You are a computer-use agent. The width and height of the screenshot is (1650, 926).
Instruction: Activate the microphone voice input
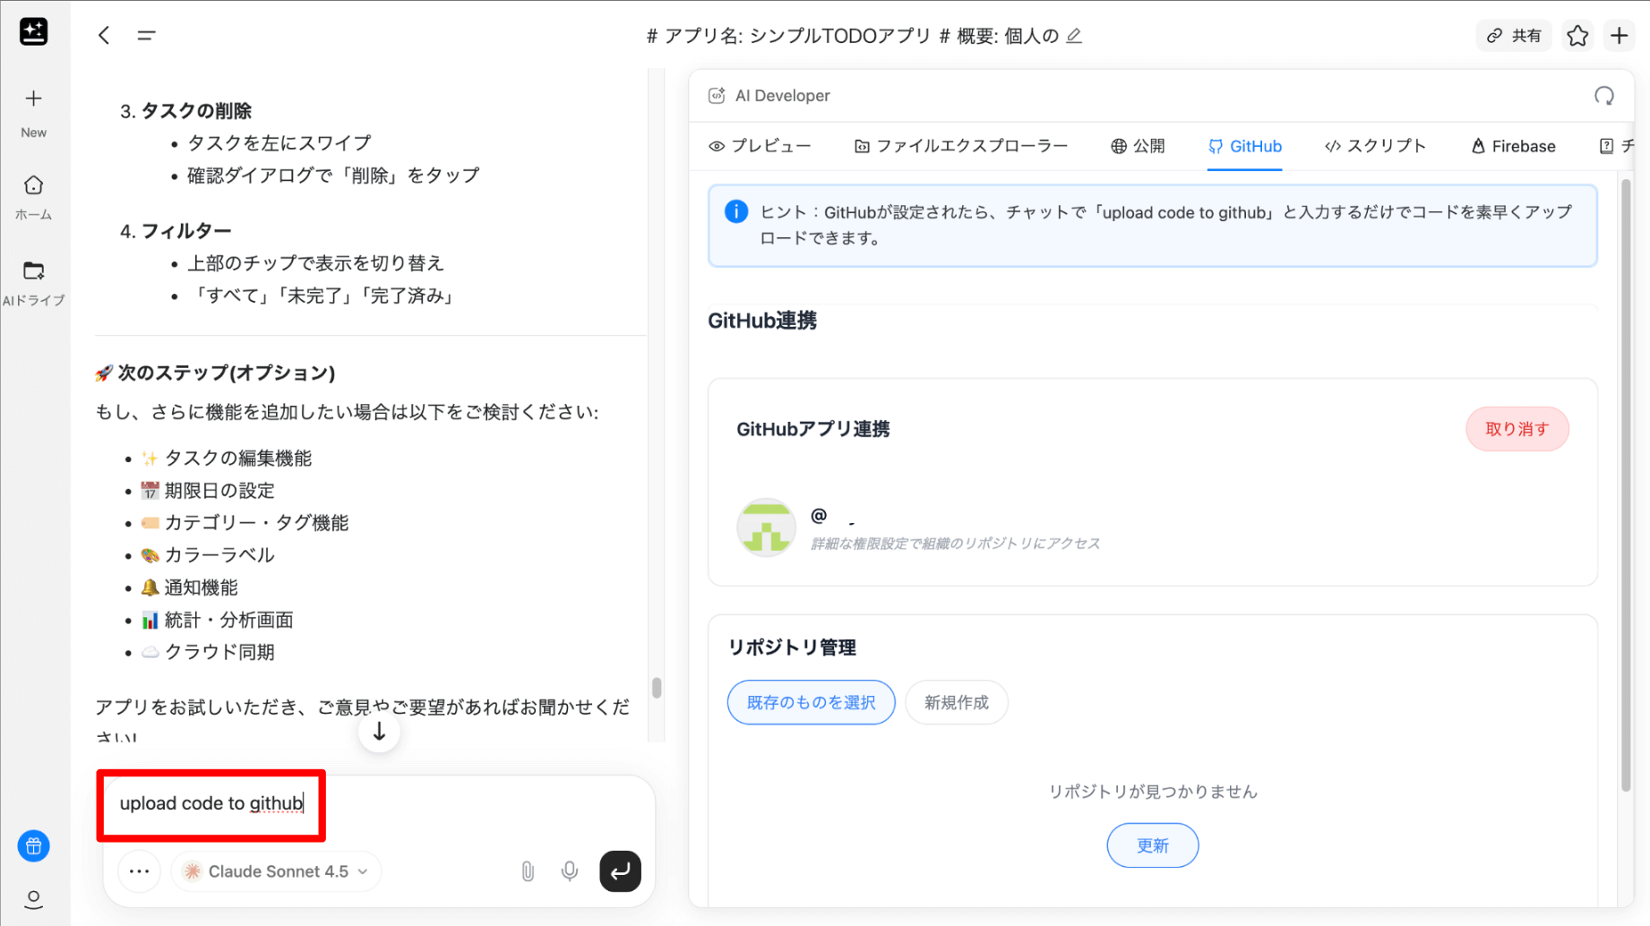coord(570,871)
